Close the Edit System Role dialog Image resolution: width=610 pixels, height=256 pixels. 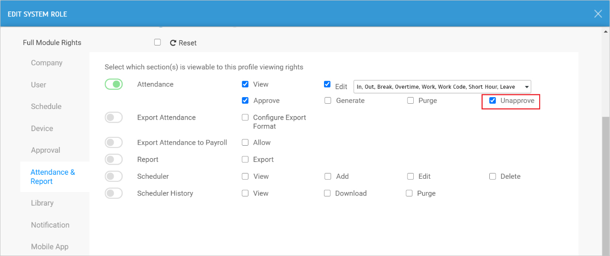coord(598,14)
